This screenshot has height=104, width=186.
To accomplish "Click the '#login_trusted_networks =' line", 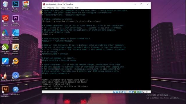I will (56, 73).
